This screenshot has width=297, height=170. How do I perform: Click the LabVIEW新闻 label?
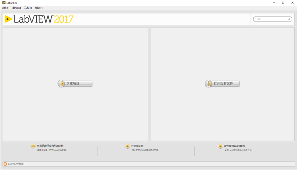point(16,164)
